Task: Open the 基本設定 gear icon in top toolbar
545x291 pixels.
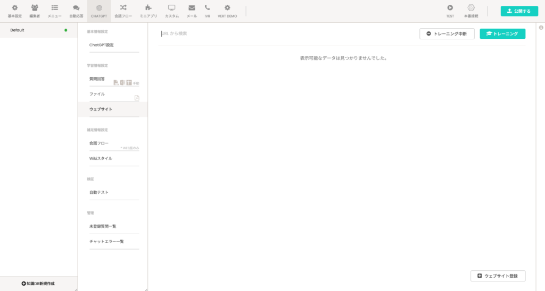Action: point(14,8)
